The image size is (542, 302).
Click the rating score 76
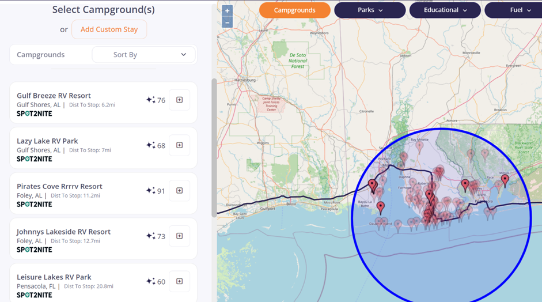(x=161, y=100)
